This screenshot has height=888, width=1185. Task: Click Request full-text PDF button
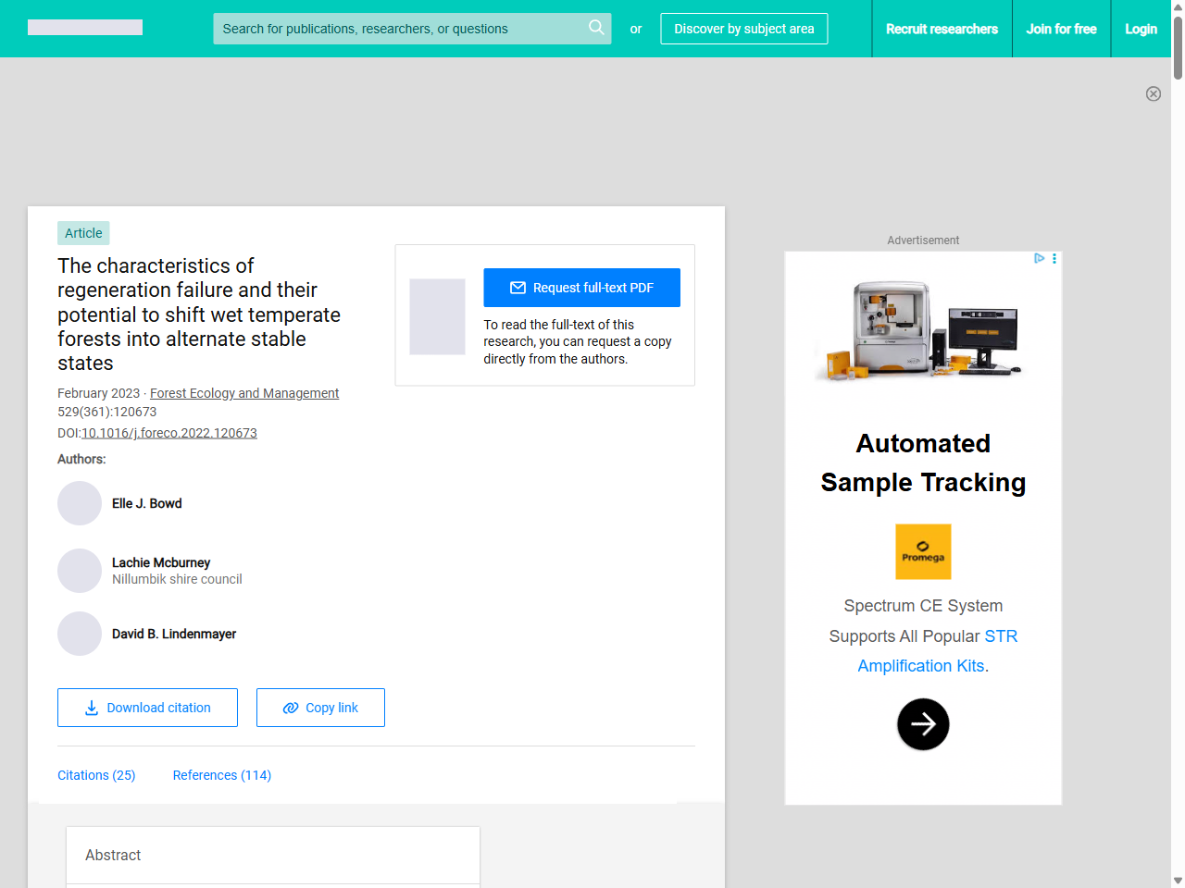pyautogui.click(x=581, y=288)
